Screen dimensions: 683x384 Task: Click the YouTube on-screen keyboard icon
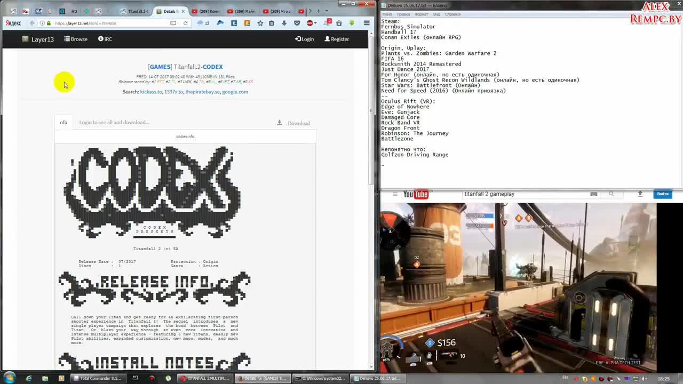[x=593, y=194]
